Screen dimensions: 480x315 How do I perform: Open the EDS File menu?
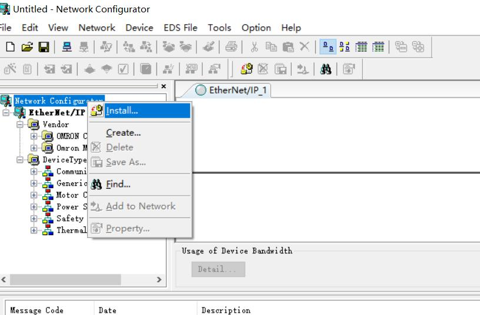(180, 28)
